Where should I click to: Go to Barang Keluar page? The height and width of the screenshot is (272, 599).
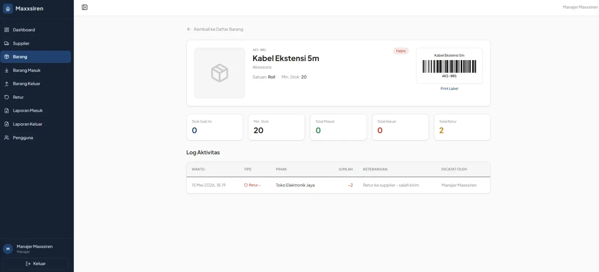[x=36, y=84]
